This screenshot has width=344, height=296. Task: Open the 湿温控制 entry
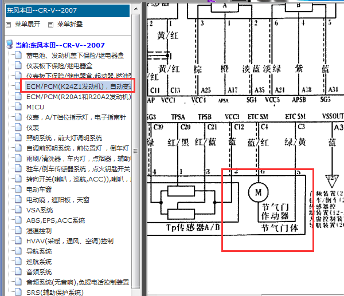point(39,231)
